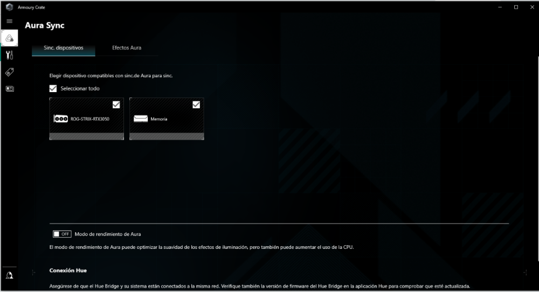Select the Aura Sync sidebar icon
The height and width of the screenshot is (292, 539).
click(x=10, y=38)
